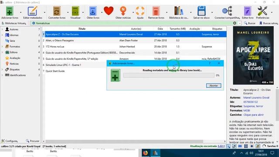Expand the Formatos category

point(2,47)
